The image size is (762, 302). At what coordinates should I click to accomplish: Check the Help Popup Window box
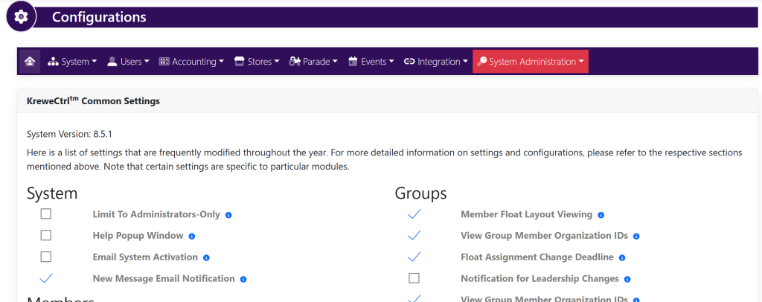click(46, 236)
